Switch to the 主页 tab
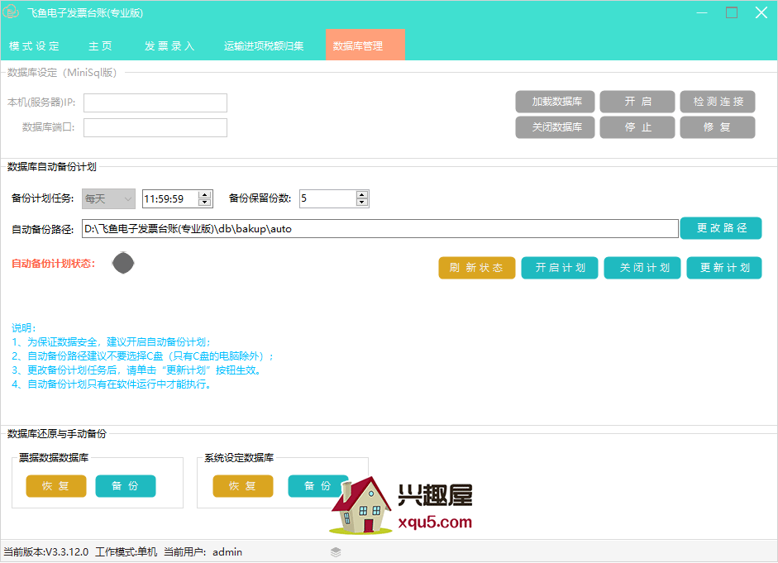778x563 pixels. point(100,46)
